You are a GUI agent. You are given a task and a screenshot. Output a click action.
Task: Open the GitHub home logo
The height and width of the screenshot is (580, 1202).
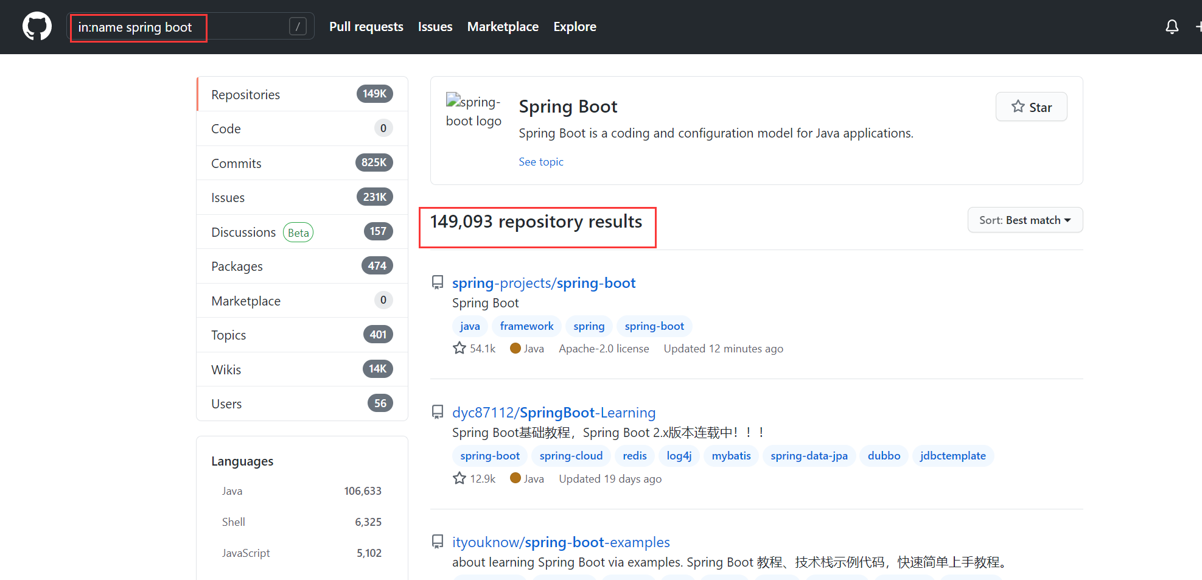coord(37,27)
